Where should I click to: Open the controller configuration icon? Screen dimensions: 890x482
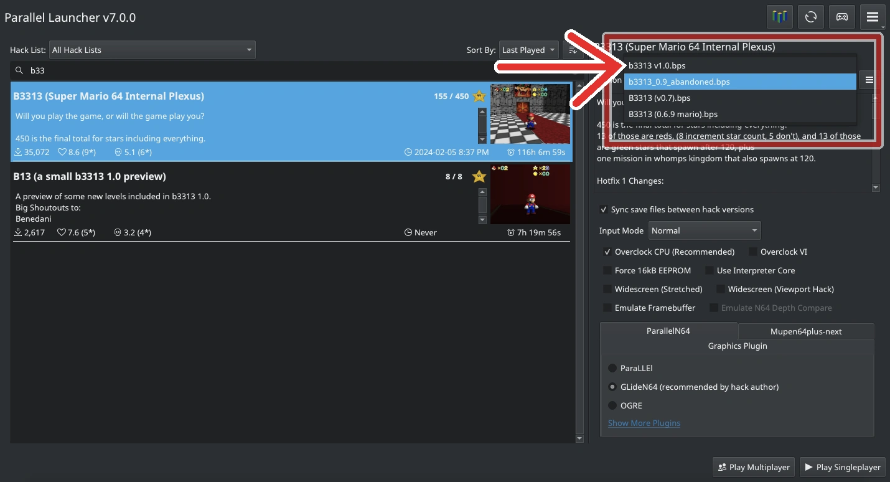[x=841, y=17]
